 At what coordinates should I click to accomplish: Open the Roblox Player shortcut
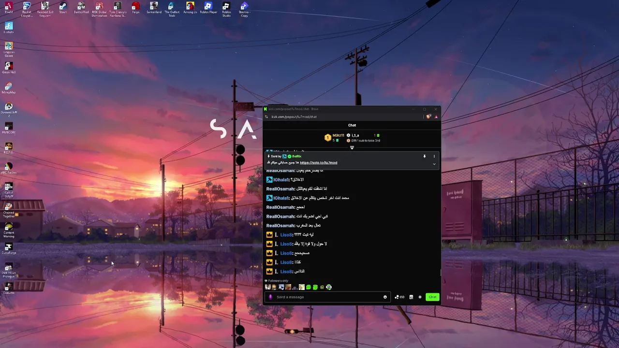coord(208,8)
